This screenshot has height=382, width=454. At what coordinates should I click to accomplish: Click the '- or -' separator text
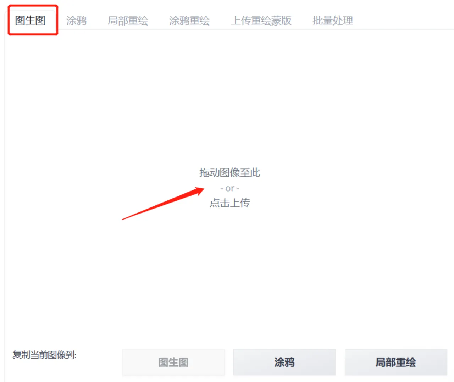(x=230, y=188)
